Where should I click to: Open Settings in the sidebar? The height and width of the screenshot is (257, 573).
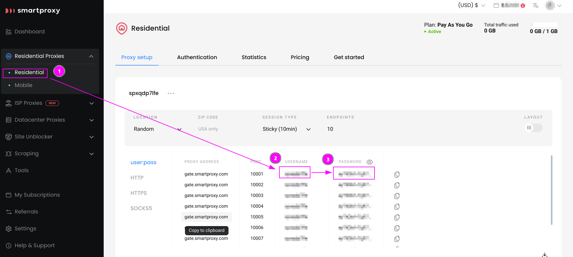[25, 229]
